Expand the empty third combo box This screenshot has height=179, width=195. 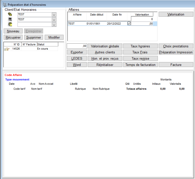(54, 25)
